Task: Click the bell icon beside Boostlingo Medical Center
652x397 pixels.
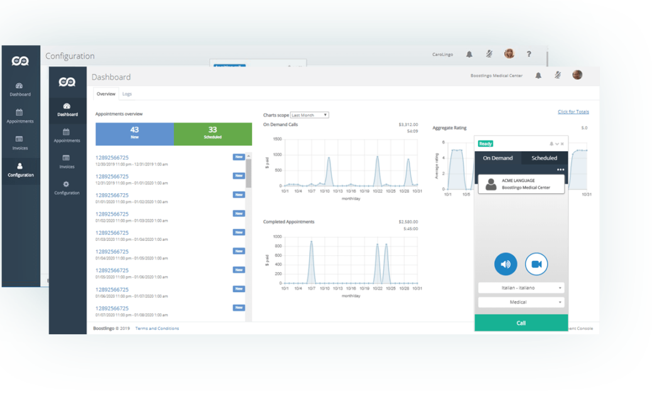Action: tap(538, 76)
